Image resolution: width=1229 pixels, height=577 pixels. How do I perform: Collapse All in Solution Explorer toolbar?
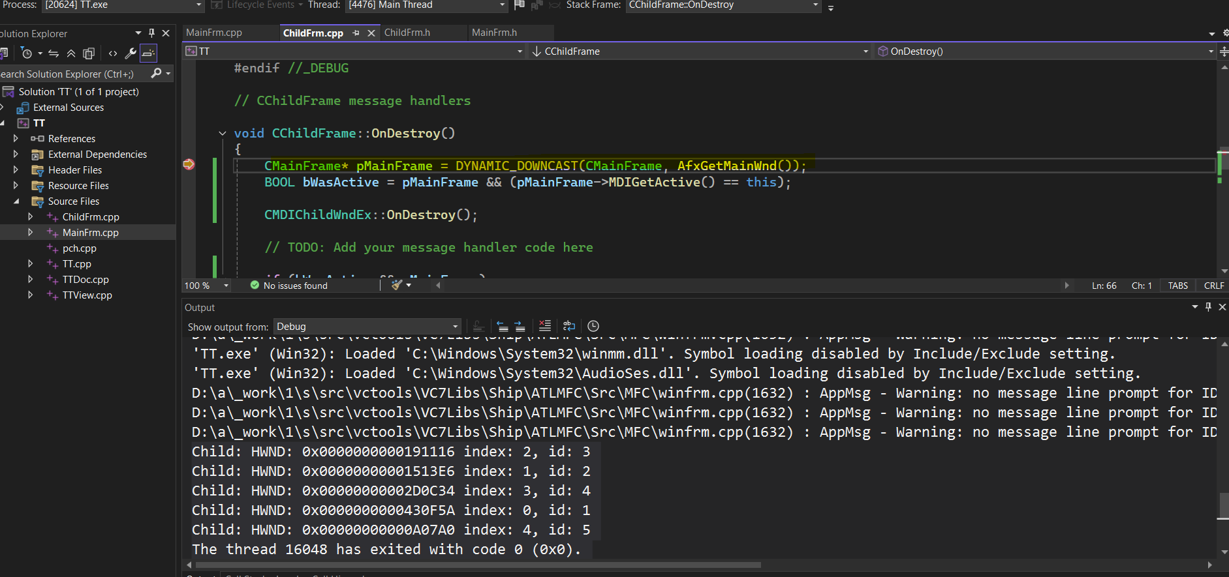click(71, 53)
